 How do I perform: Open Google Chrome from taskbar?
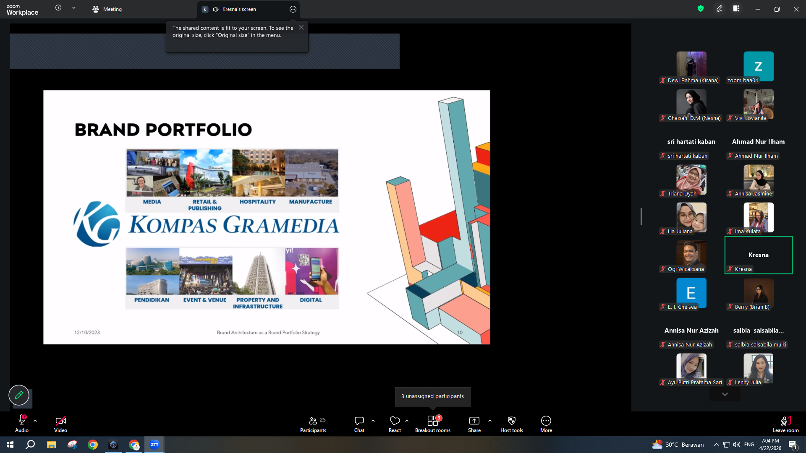coord(93,445)
